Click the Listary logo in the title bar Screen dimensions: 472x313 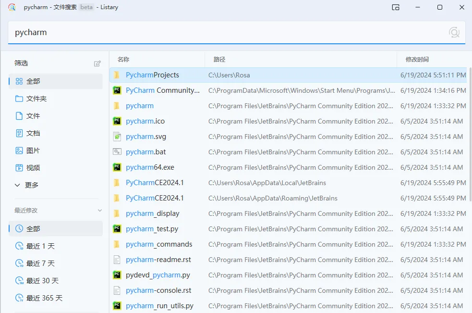click(x=12, y=7)
